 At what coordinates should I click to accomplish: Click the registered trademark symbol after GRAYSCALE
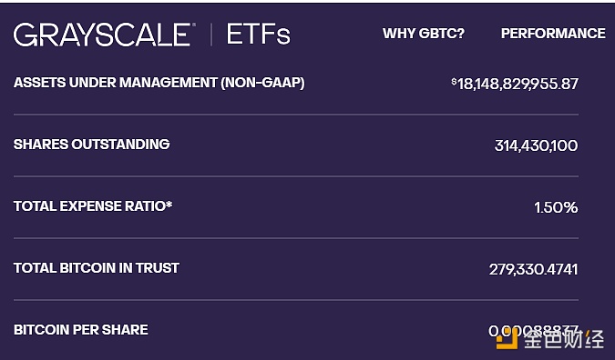(191, 25)
